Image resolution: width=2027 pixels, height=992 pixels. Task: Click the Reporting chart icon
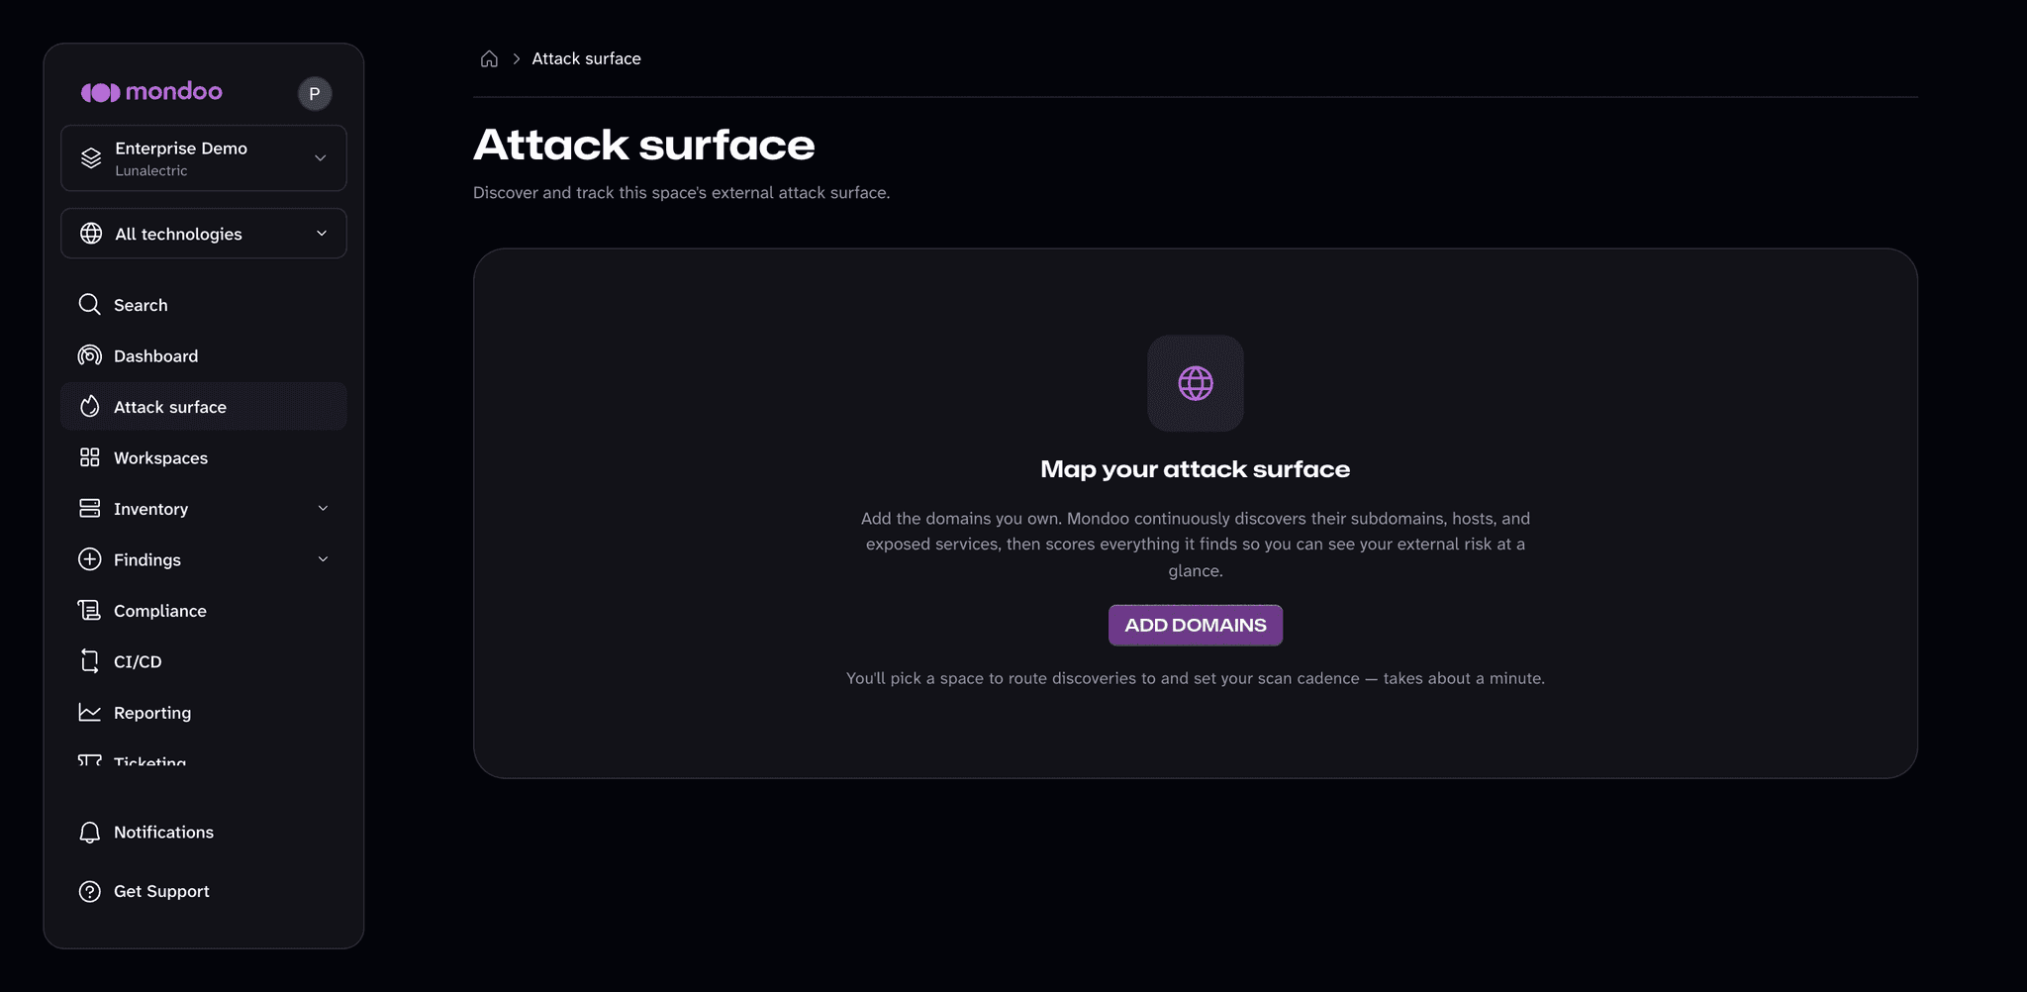[x=89, y=712]
